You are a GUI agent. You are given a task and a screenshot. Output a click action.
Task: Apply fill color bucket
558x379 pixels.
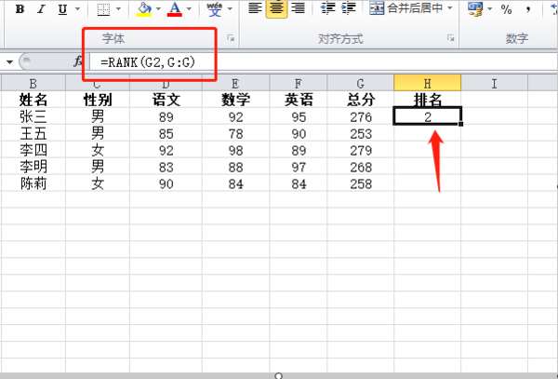click(144, 9)
